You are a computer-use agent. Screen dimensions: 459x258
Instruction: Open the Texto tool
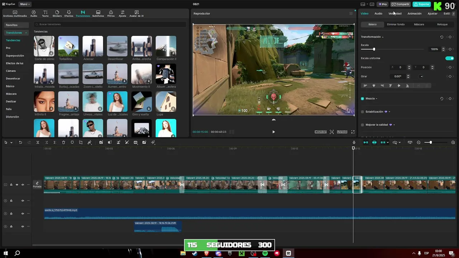pos(45,14)
